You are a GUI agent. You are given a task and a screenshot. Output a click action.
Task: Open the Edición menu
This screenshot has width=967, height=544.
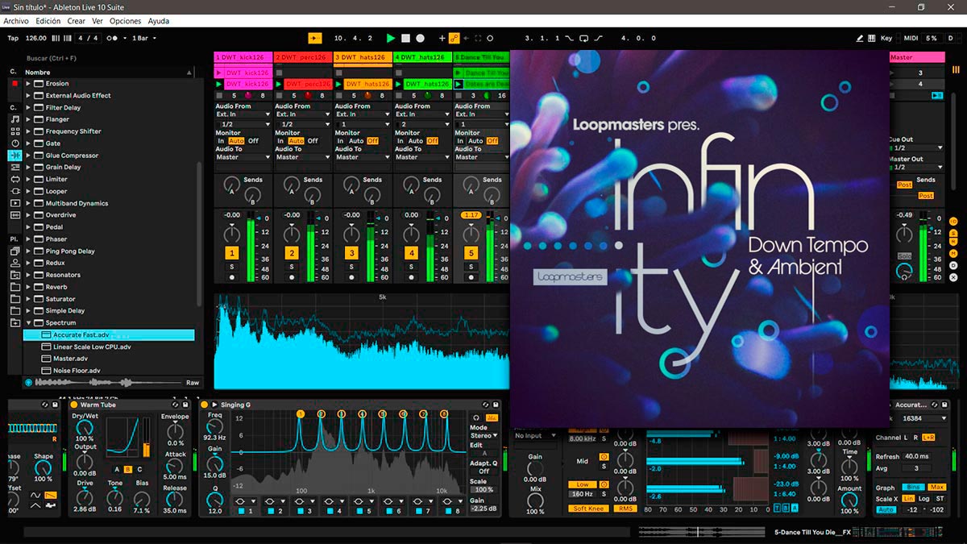click(48, 21)
